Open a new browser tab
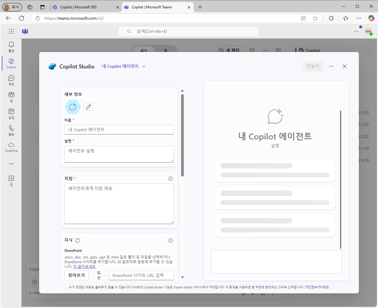 click(200, 7)
